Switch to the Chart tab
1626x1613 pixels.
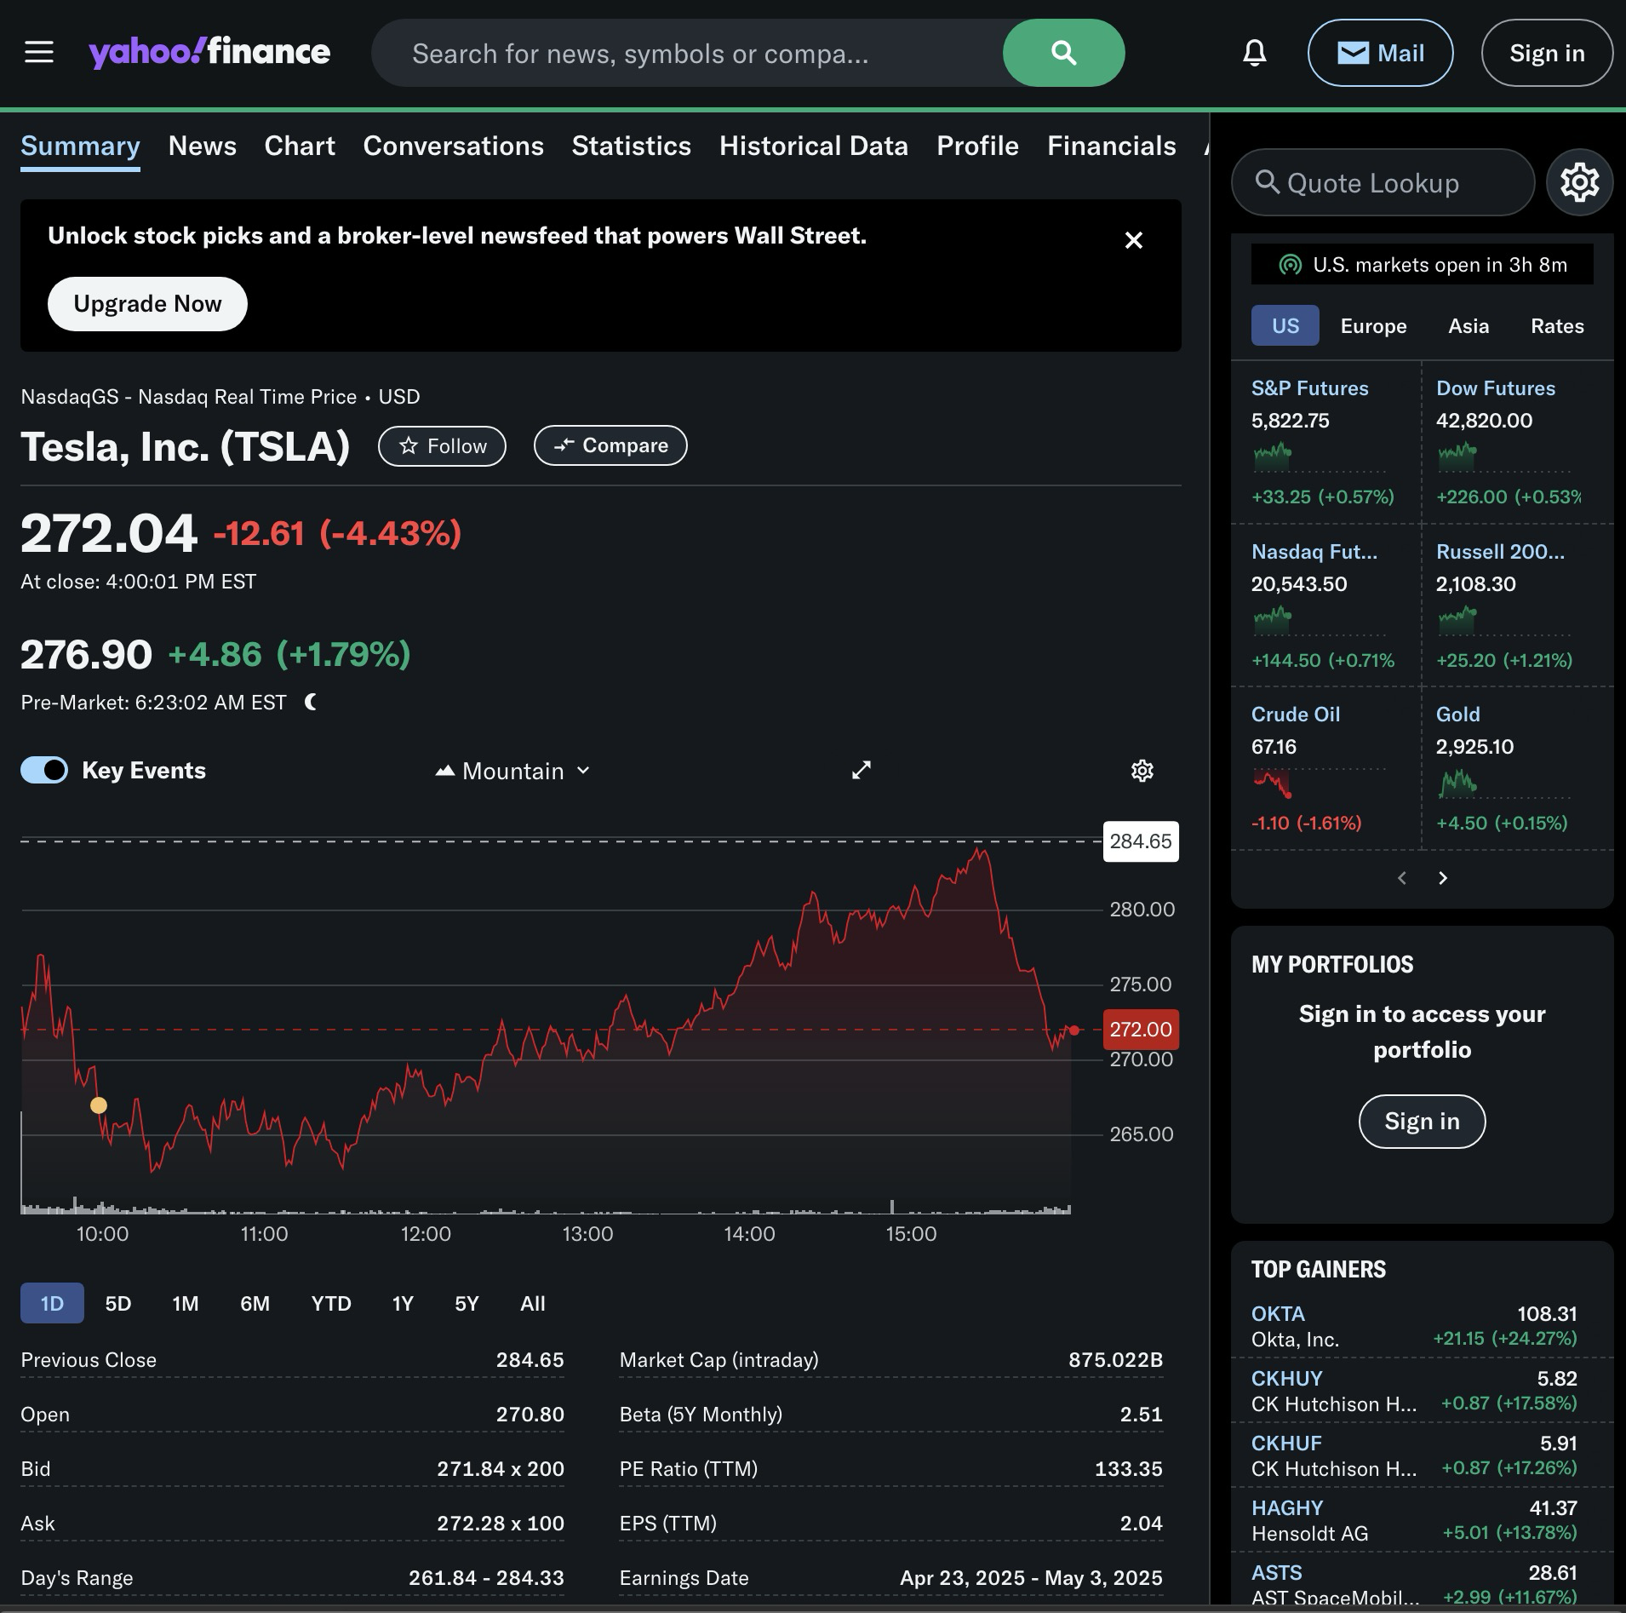pos(300,146)
